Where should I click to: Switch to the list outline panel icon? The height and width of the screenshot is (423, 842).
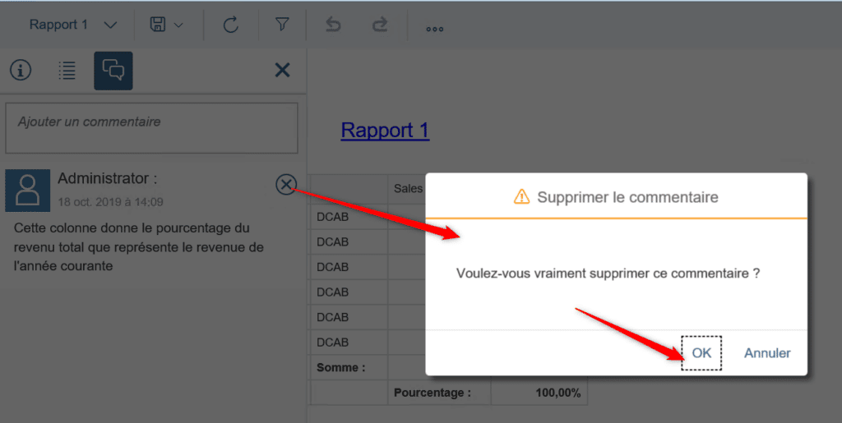pyautogui.click(x=67, y=71)
